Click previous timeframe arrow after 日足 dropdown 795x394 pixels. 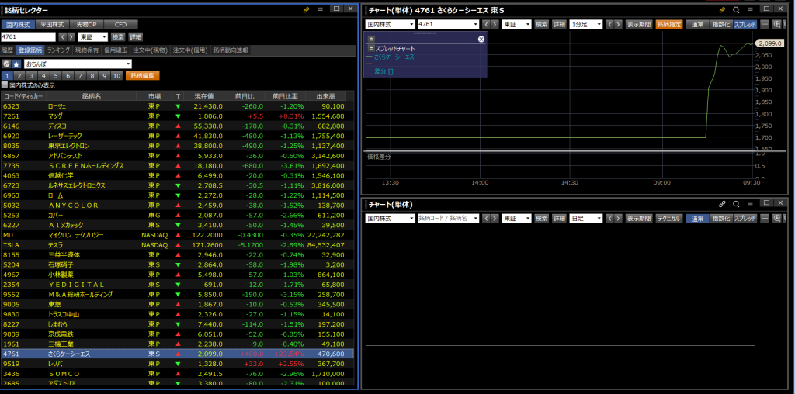610,218
